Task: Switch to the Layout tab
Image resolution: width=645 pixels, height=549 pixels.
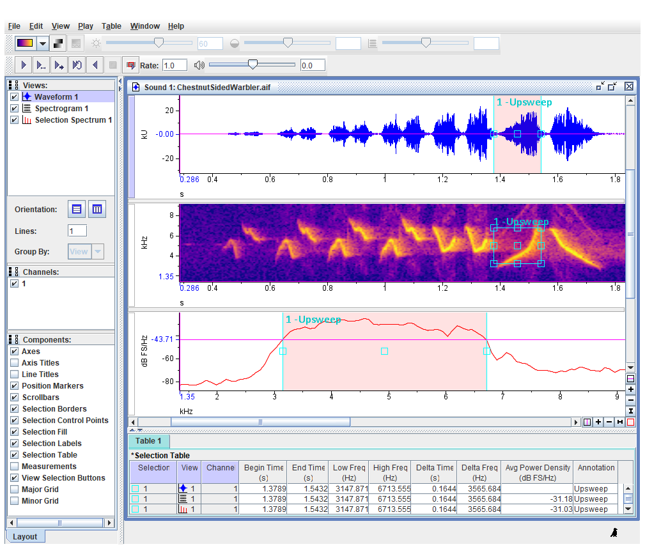Action: (x=25, y=536)
